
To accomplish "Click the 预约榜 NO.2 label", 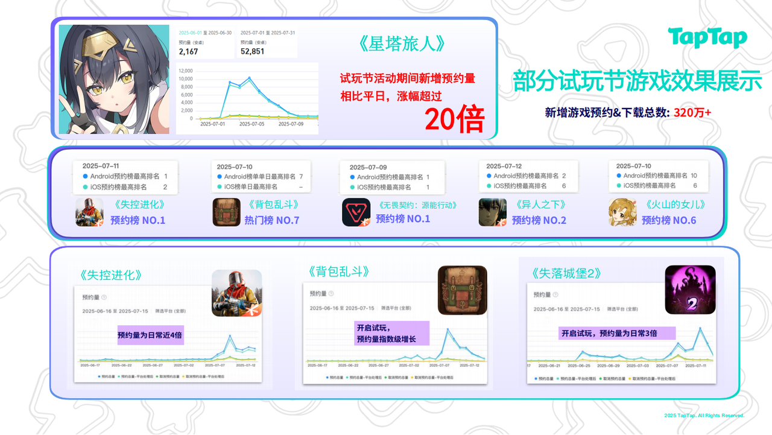I will 539,220.
